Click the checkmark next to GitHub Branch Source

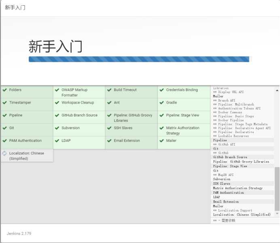(x=57, y=115)
